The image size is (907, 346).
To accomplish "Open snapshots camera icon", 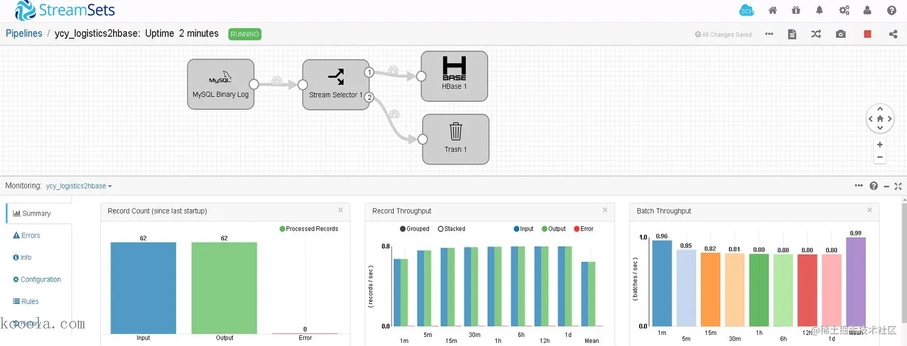I will (x=841, y=34).
